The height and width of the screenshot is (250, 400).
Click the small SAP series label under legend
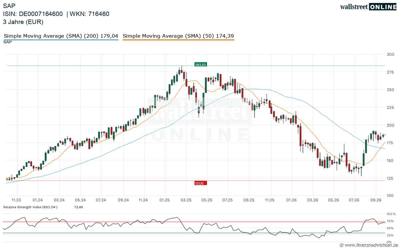[x=8, y=42]
